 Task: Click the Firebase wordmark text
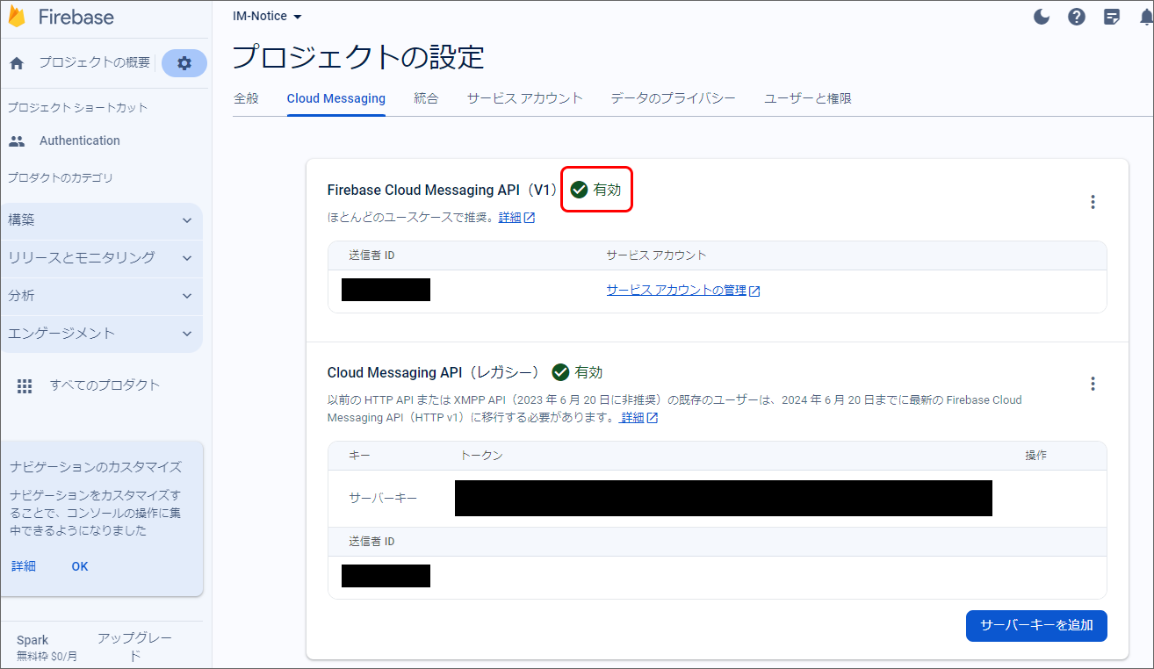tap(76, 17)
